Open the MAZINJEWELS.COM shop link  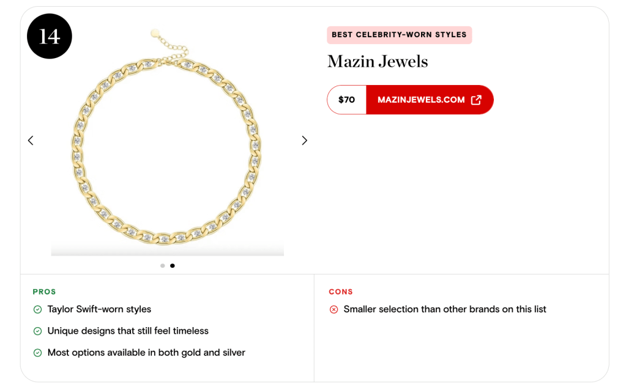click(421, 100)
